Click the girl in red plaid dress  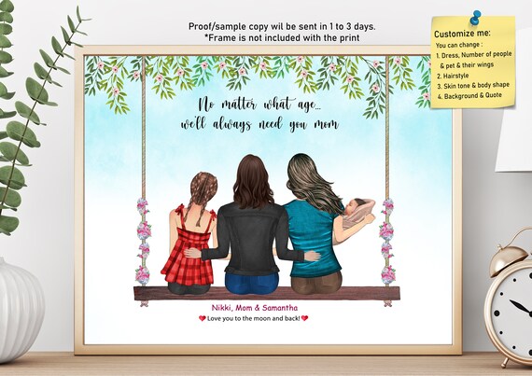(192, 233)
